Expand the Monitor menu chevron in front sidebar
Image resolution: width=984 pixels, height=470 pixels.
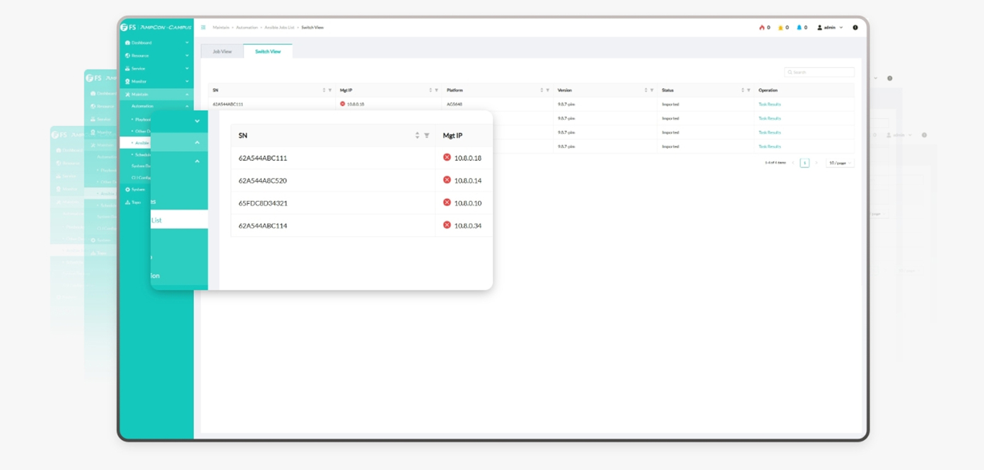(187, 81)
